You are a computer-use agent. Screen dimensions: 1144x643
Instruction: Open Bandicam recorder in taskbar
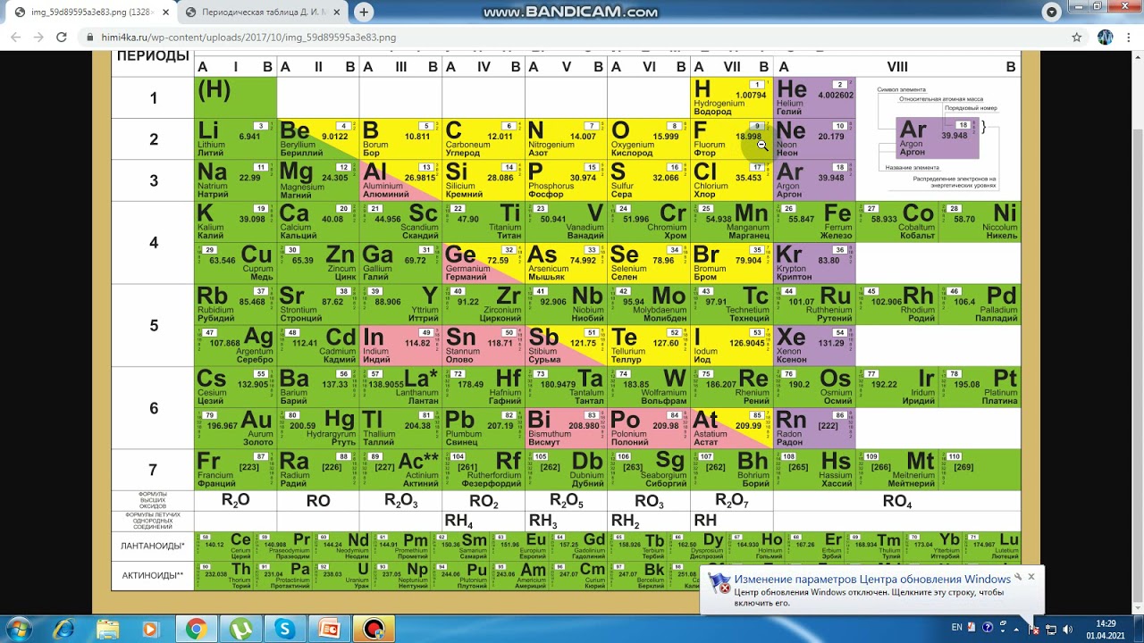374,629
